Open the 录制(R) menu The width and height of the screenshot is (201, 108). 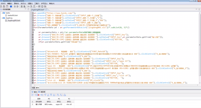point(16,4)
